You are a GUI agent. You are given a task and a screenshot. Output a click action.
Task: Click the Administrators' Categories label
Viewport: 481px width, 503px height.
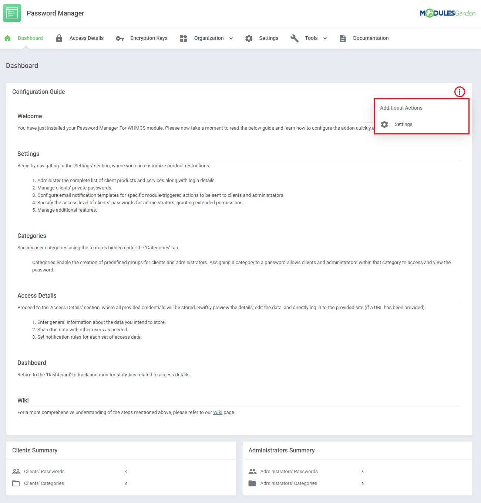[x=289, y=483]
